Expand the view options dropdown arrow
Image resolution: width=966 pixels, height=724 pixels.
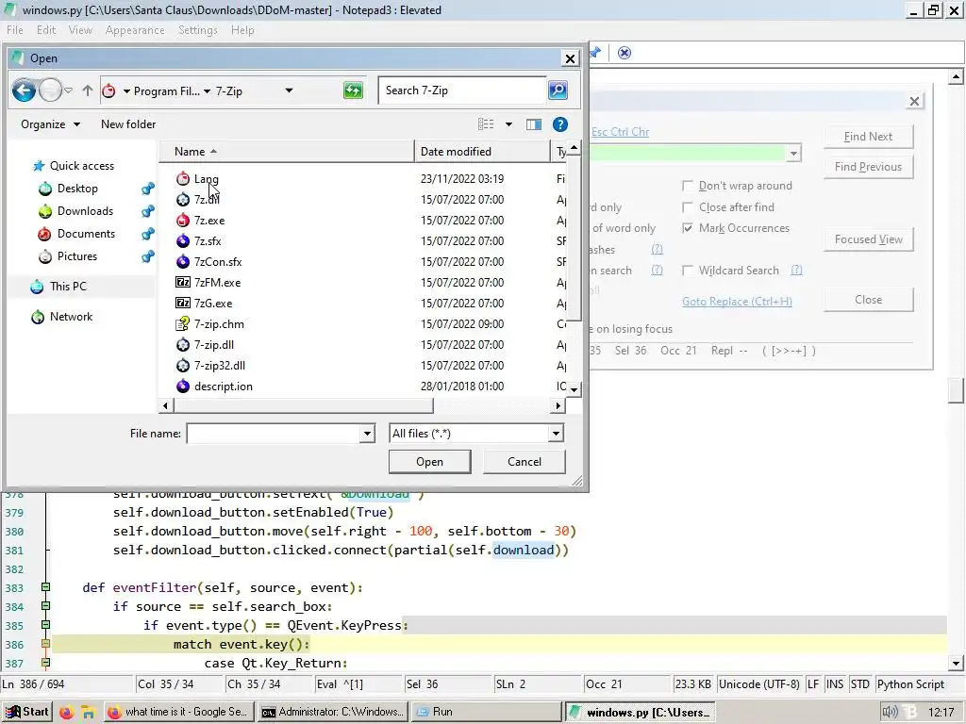(508, 124)
